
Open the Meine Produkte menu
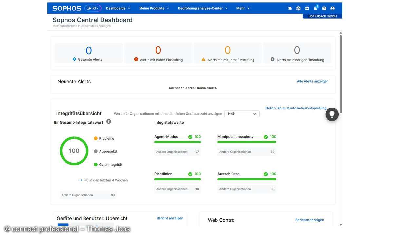(154, 8)
